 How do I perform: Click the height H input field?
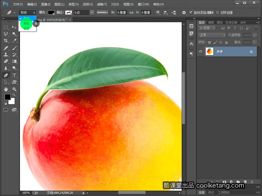pyautogui.click(x=146, y=13)
